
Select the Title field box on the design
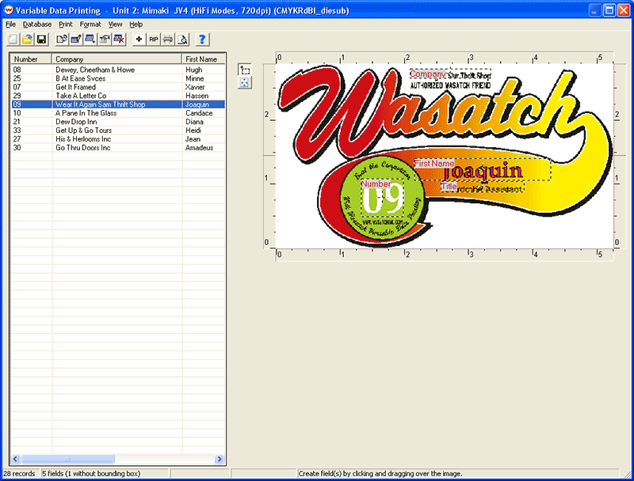pos(483,187)
